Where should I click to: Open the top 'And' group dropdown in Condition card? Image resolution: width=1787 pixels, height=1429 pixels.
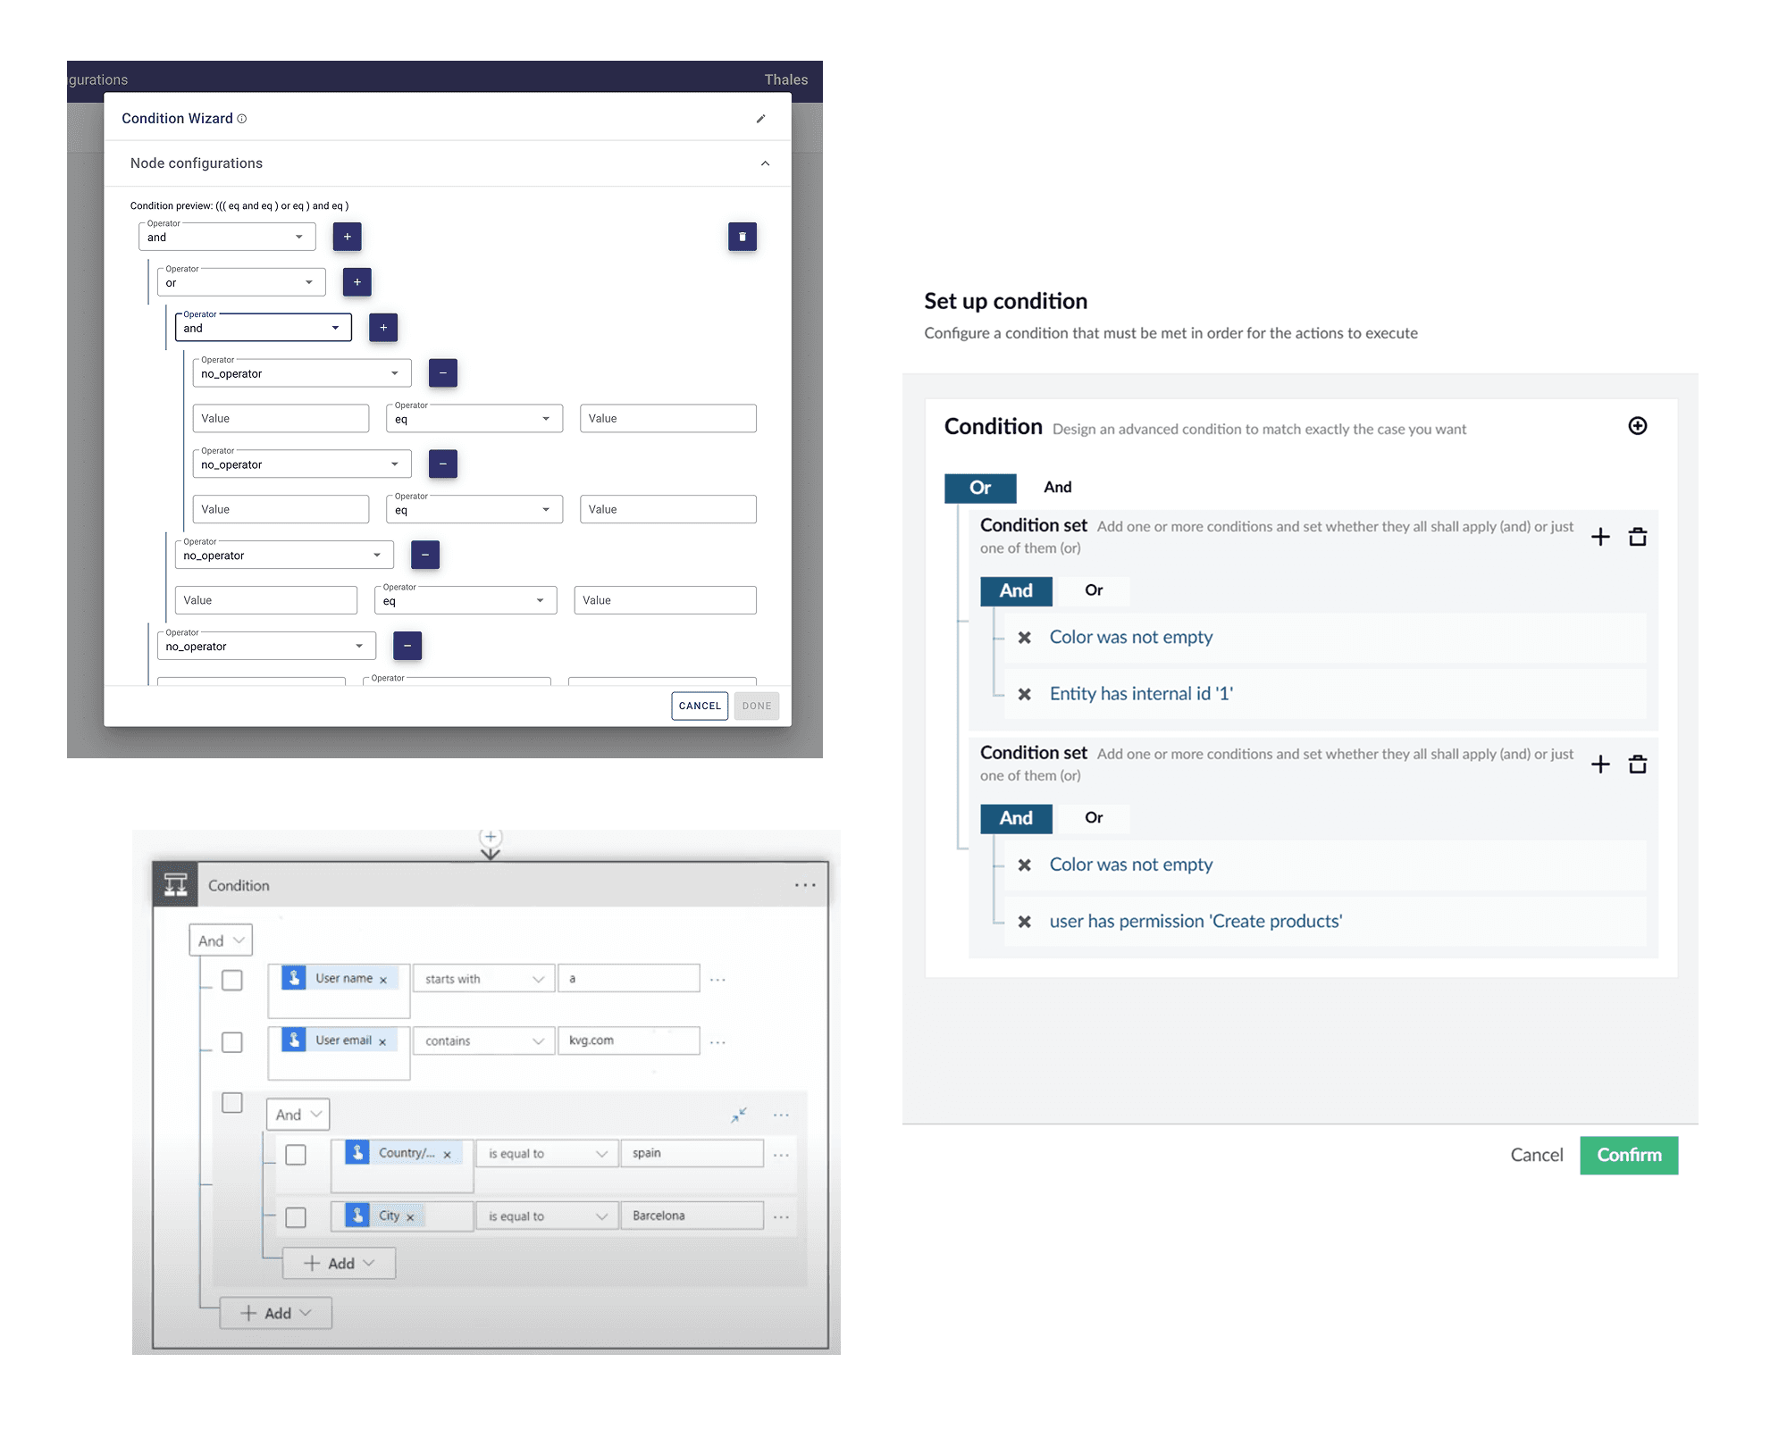click(x=221, y=940)
